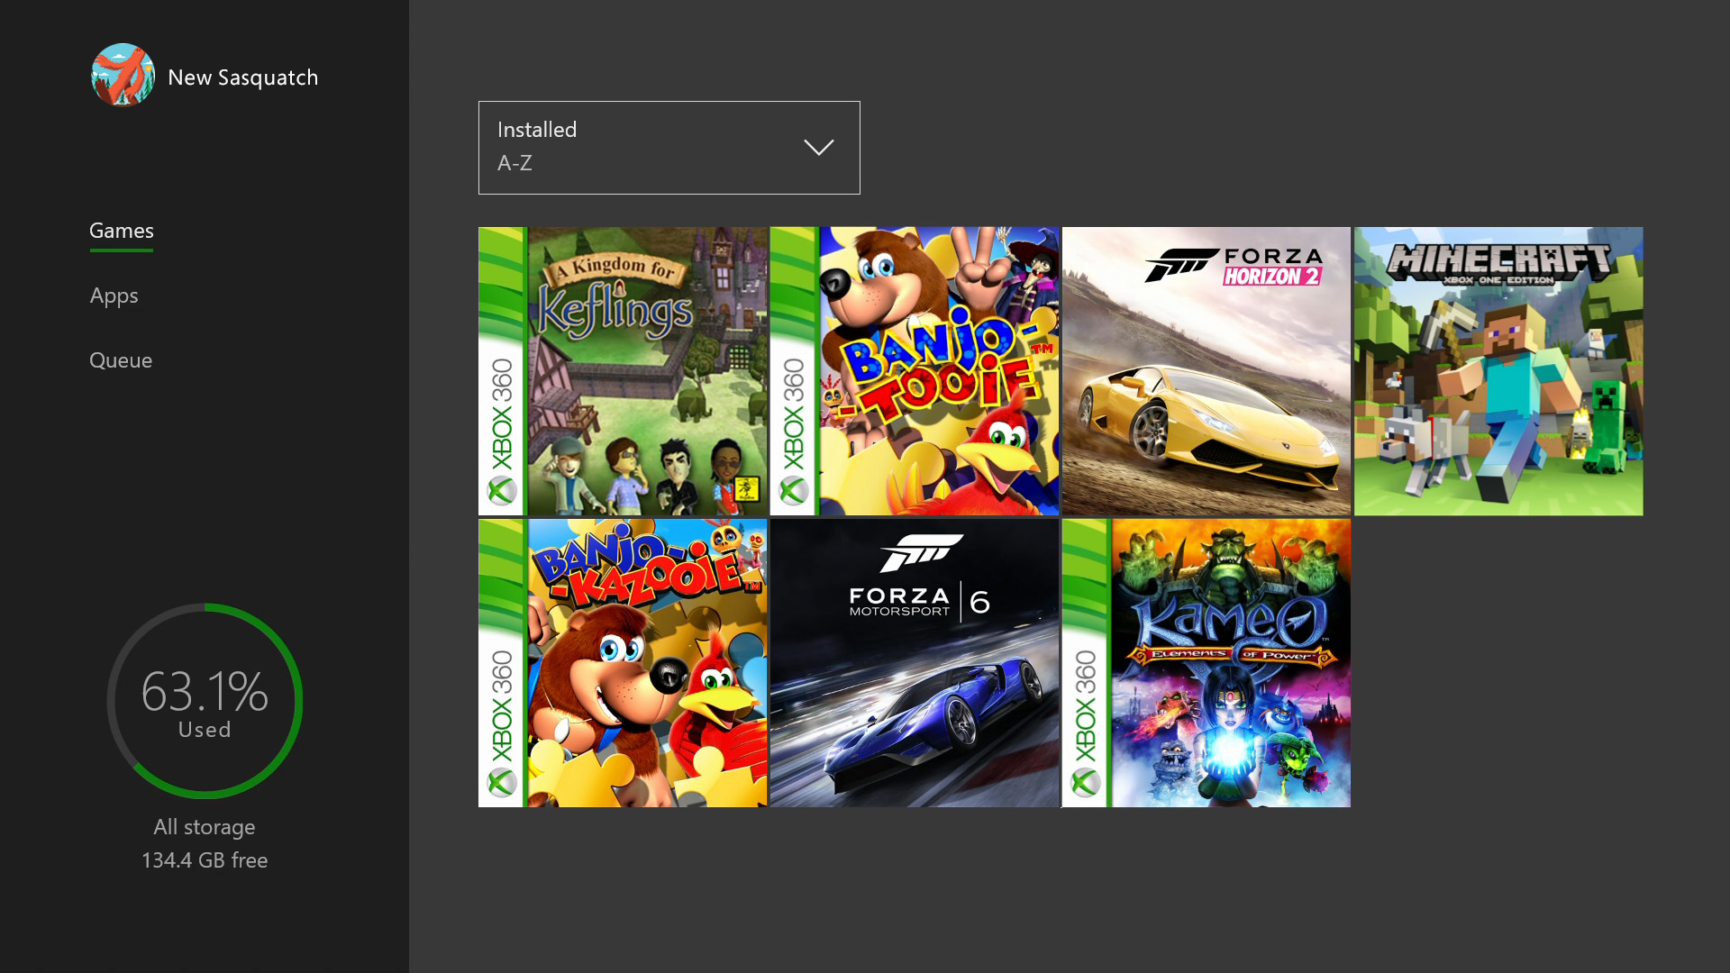The height and width of the screenshot is (973, 1730).
Task: Click the 63.1% Used storage ring
Action: pos(205,701)
